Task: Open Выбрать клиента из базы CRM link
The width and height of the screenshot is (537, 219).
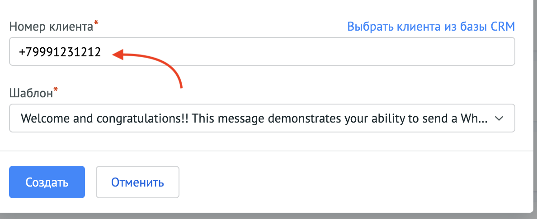Action: pos(431,26)
